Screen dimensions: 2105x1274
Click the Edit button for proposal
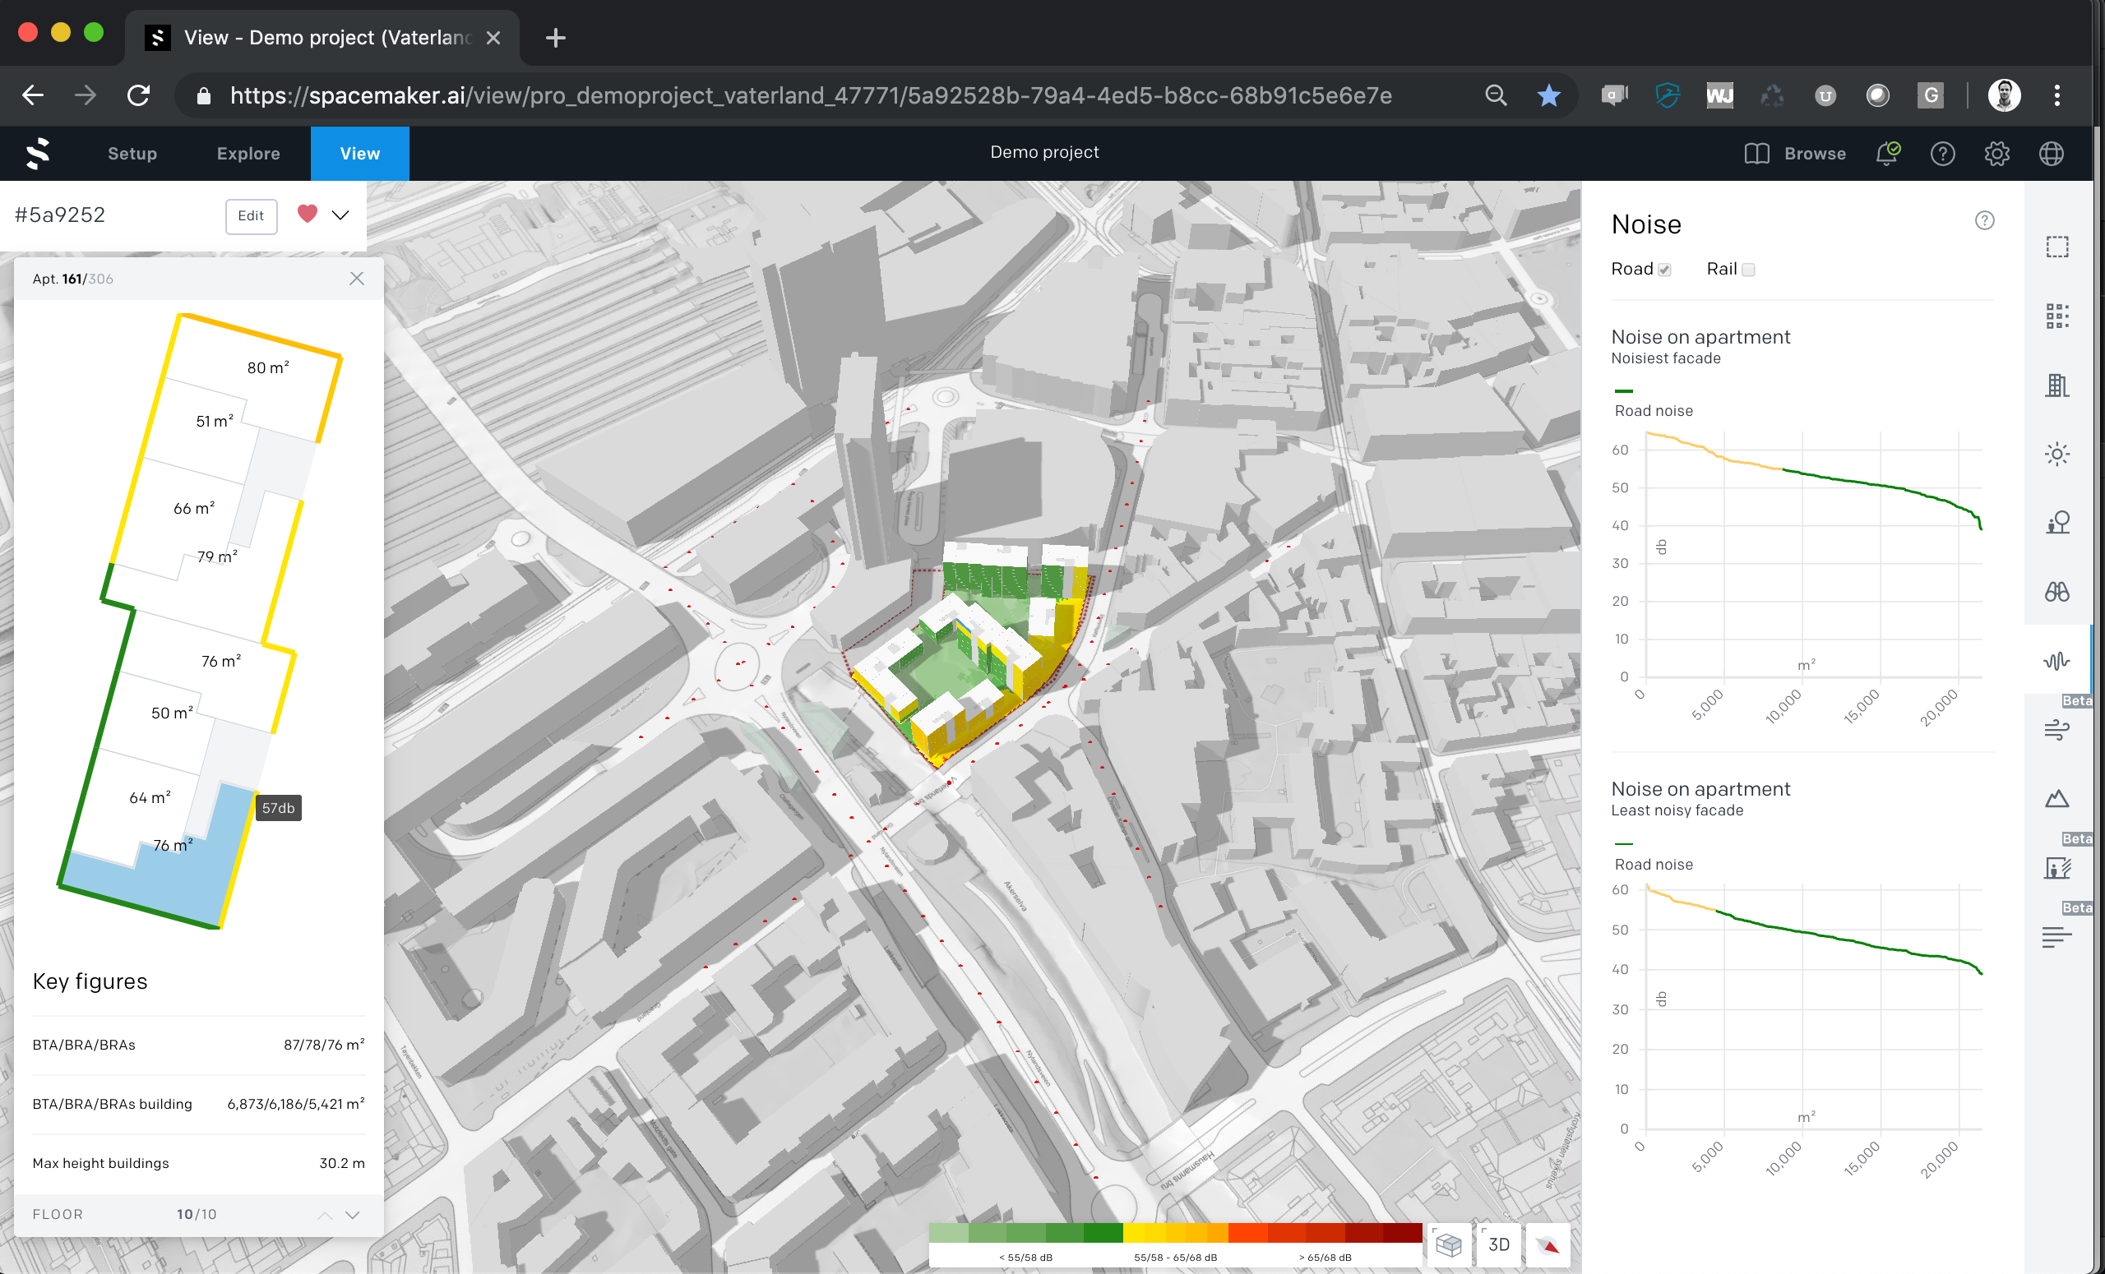[x=250, y=215]
